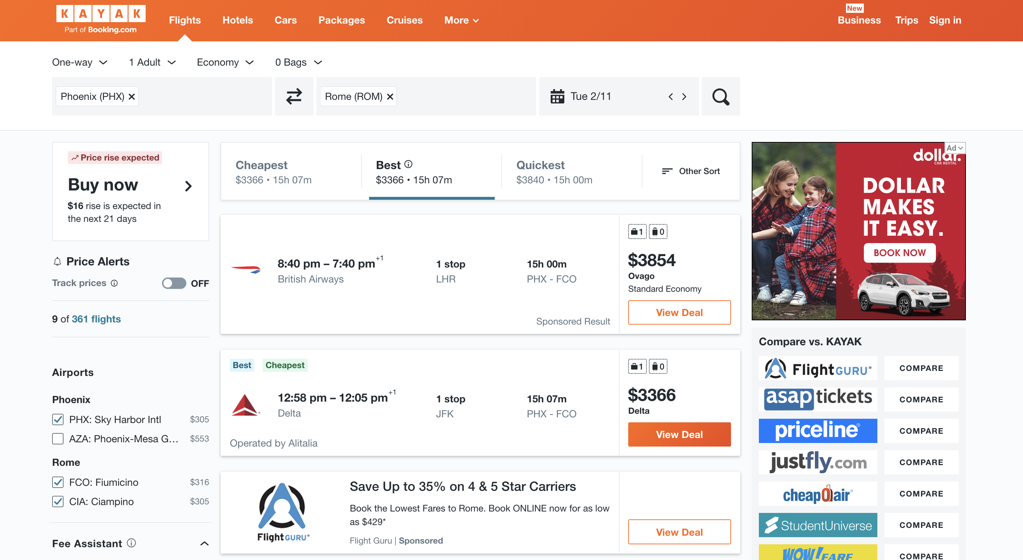1023x560 pixels.
Task: Sort results by Quickest
Action: [571, 172]
